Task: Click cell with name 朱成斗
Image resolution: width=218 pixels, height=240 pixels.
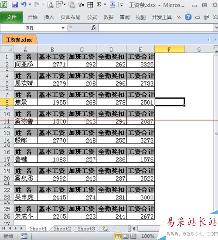Action: [x=25, y=216]
